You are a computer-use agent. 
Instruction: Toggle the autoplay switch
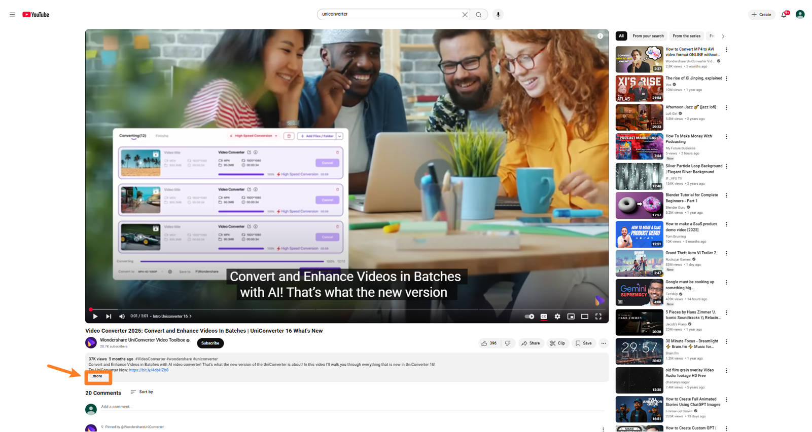point(529,317)
